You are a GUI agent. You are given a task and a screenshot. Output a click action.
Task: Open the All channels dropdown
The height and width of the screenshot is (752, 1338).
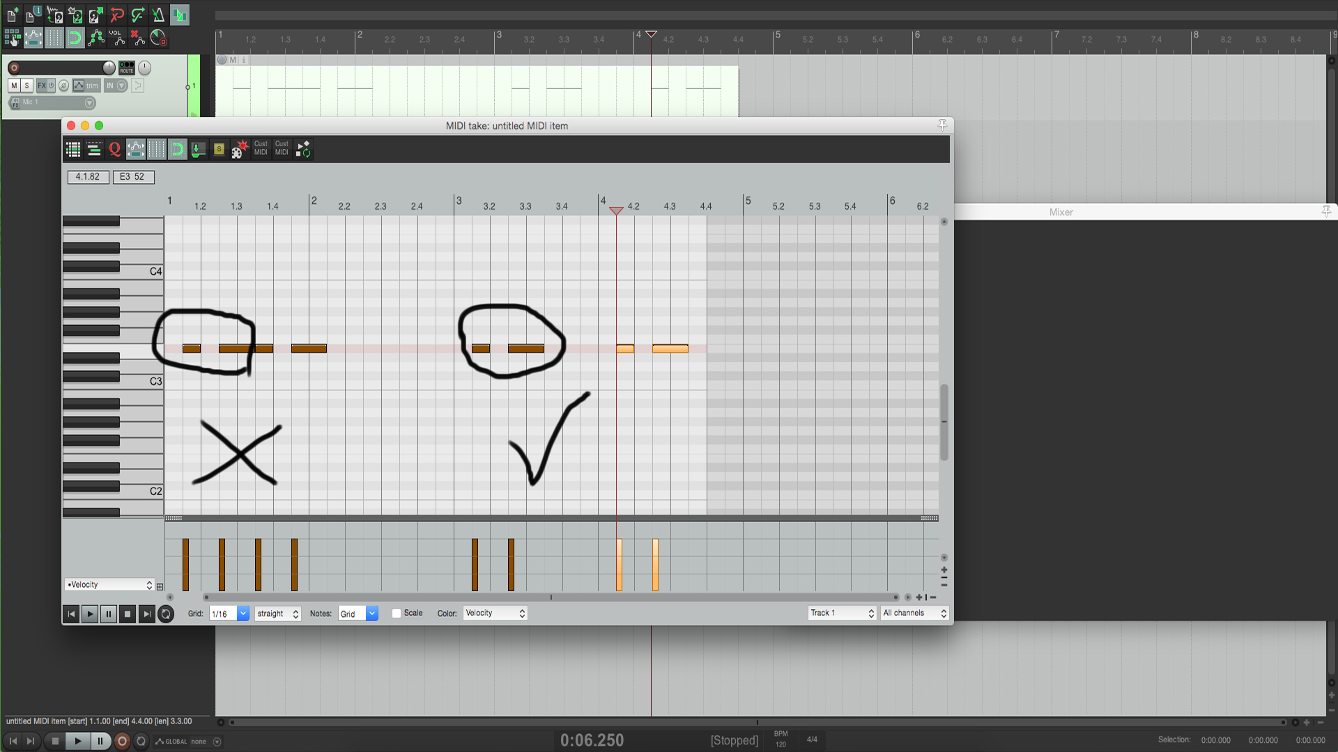914,613
